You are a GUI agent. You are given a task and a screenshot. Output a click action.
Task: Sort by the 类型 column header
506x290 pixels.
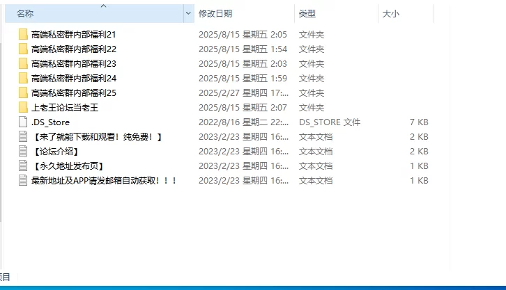pos(336,13)
